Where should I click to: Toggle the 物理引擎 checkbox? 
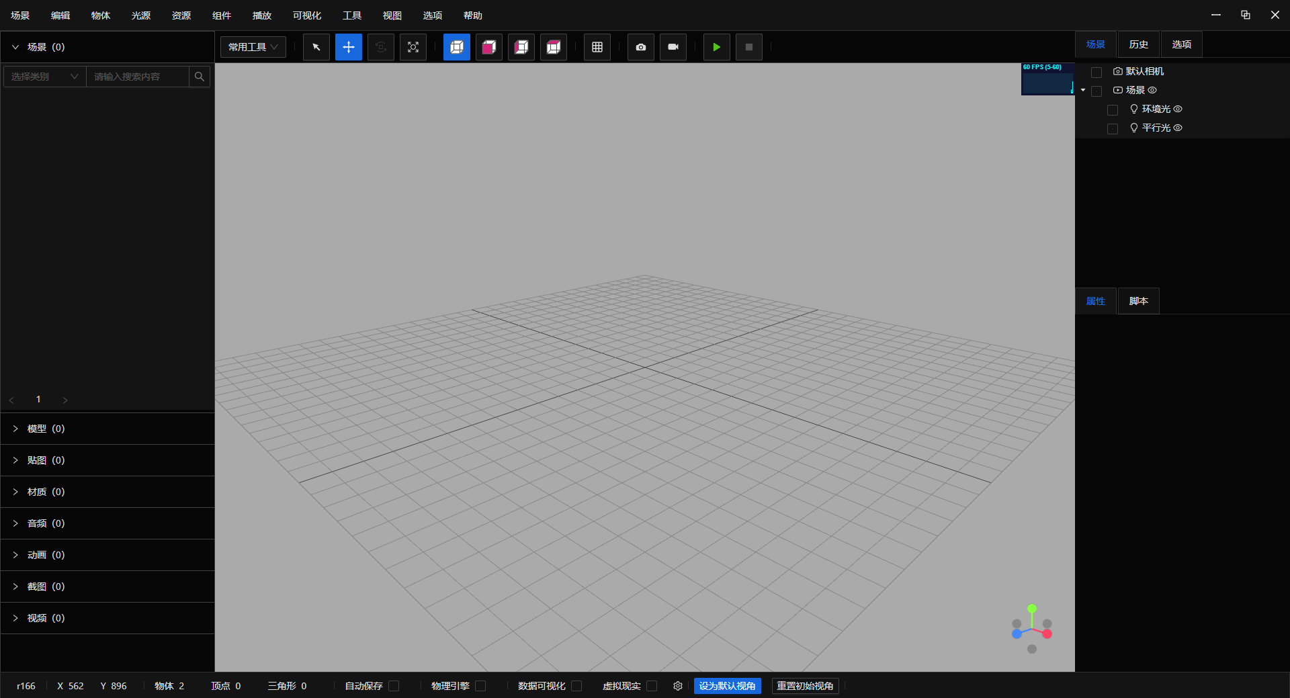[480, 686]
